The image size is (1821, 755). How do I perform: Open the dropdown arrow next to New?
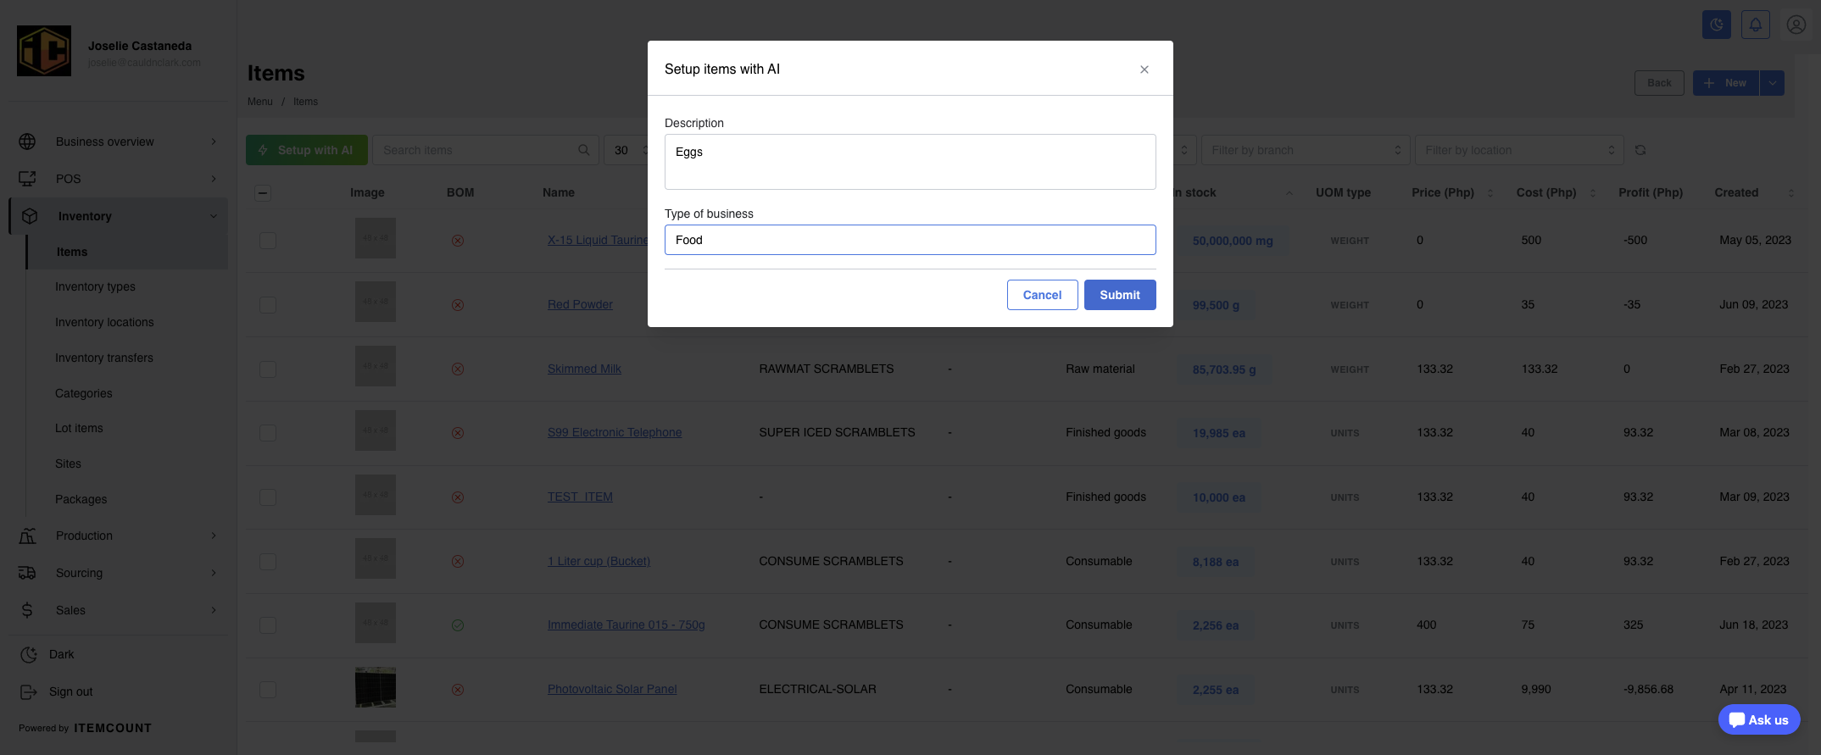(x=1772, y=83)
